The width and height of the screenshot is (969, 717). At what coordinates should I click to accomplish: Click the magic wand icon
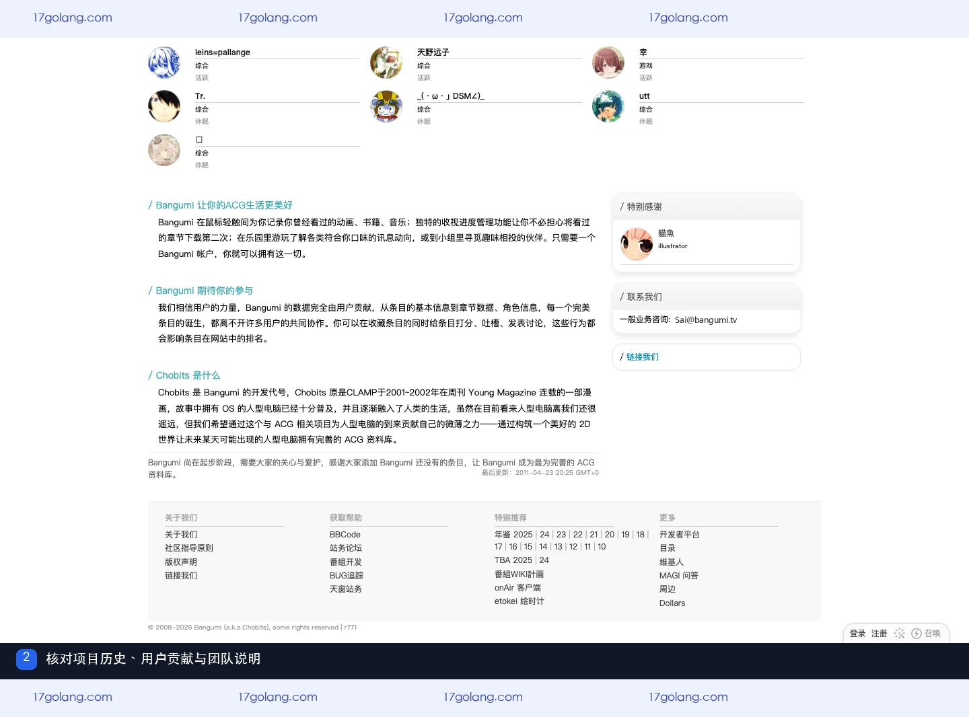pyautogui.click(x=899, y=634)
